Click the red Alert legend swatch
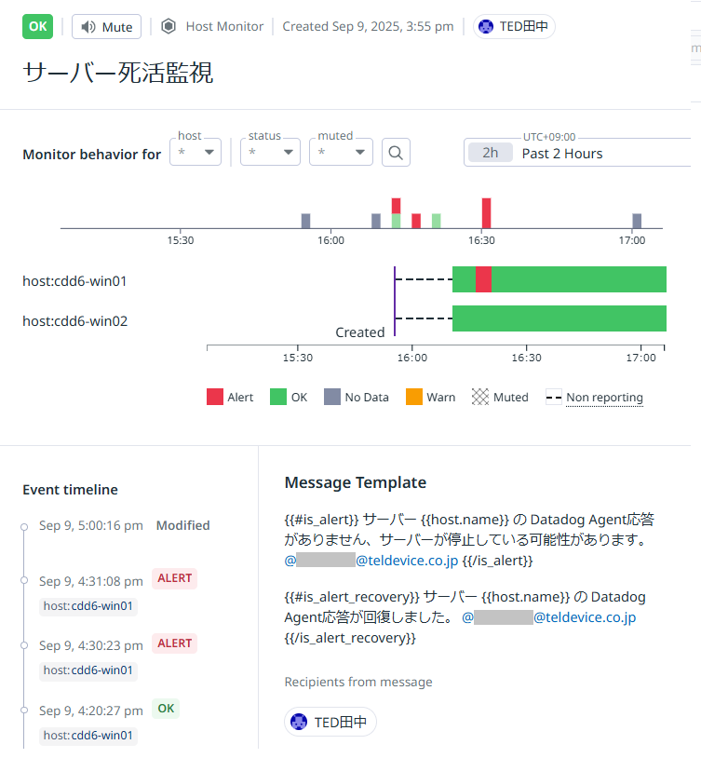This screenshot has width=701, height=758. click(215, 398)
